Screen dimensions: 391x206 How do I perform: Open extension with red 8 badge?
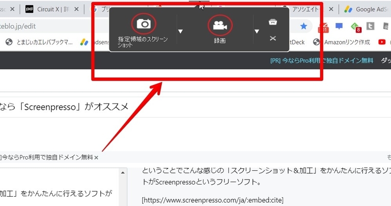pos(356,27)
